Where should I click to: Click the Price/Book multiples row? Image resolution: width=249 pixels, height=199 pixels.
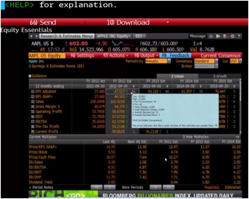click(134, 152)
